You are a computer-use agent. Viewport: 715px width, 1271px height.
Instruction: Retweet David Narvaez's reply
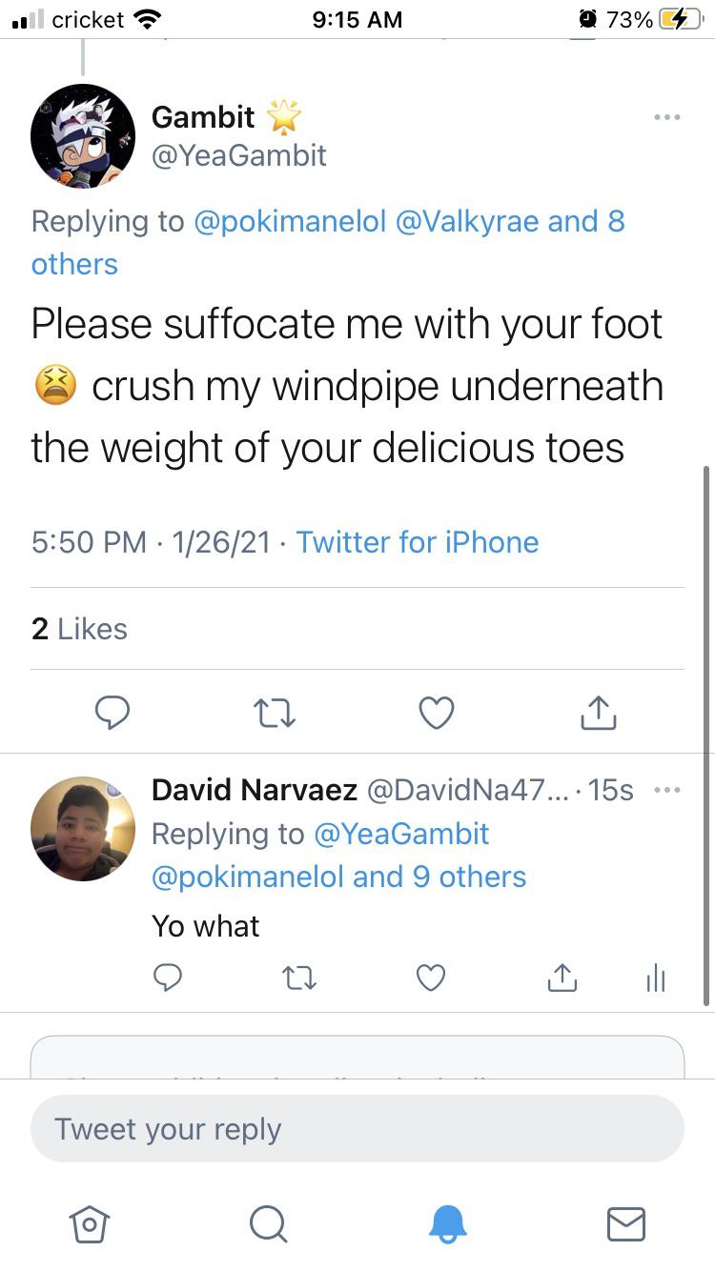299,978
